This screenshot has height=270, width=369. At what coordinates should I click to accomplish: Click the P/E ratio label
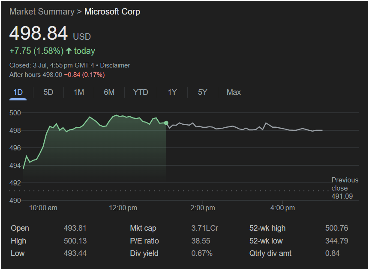coord(144,241)
